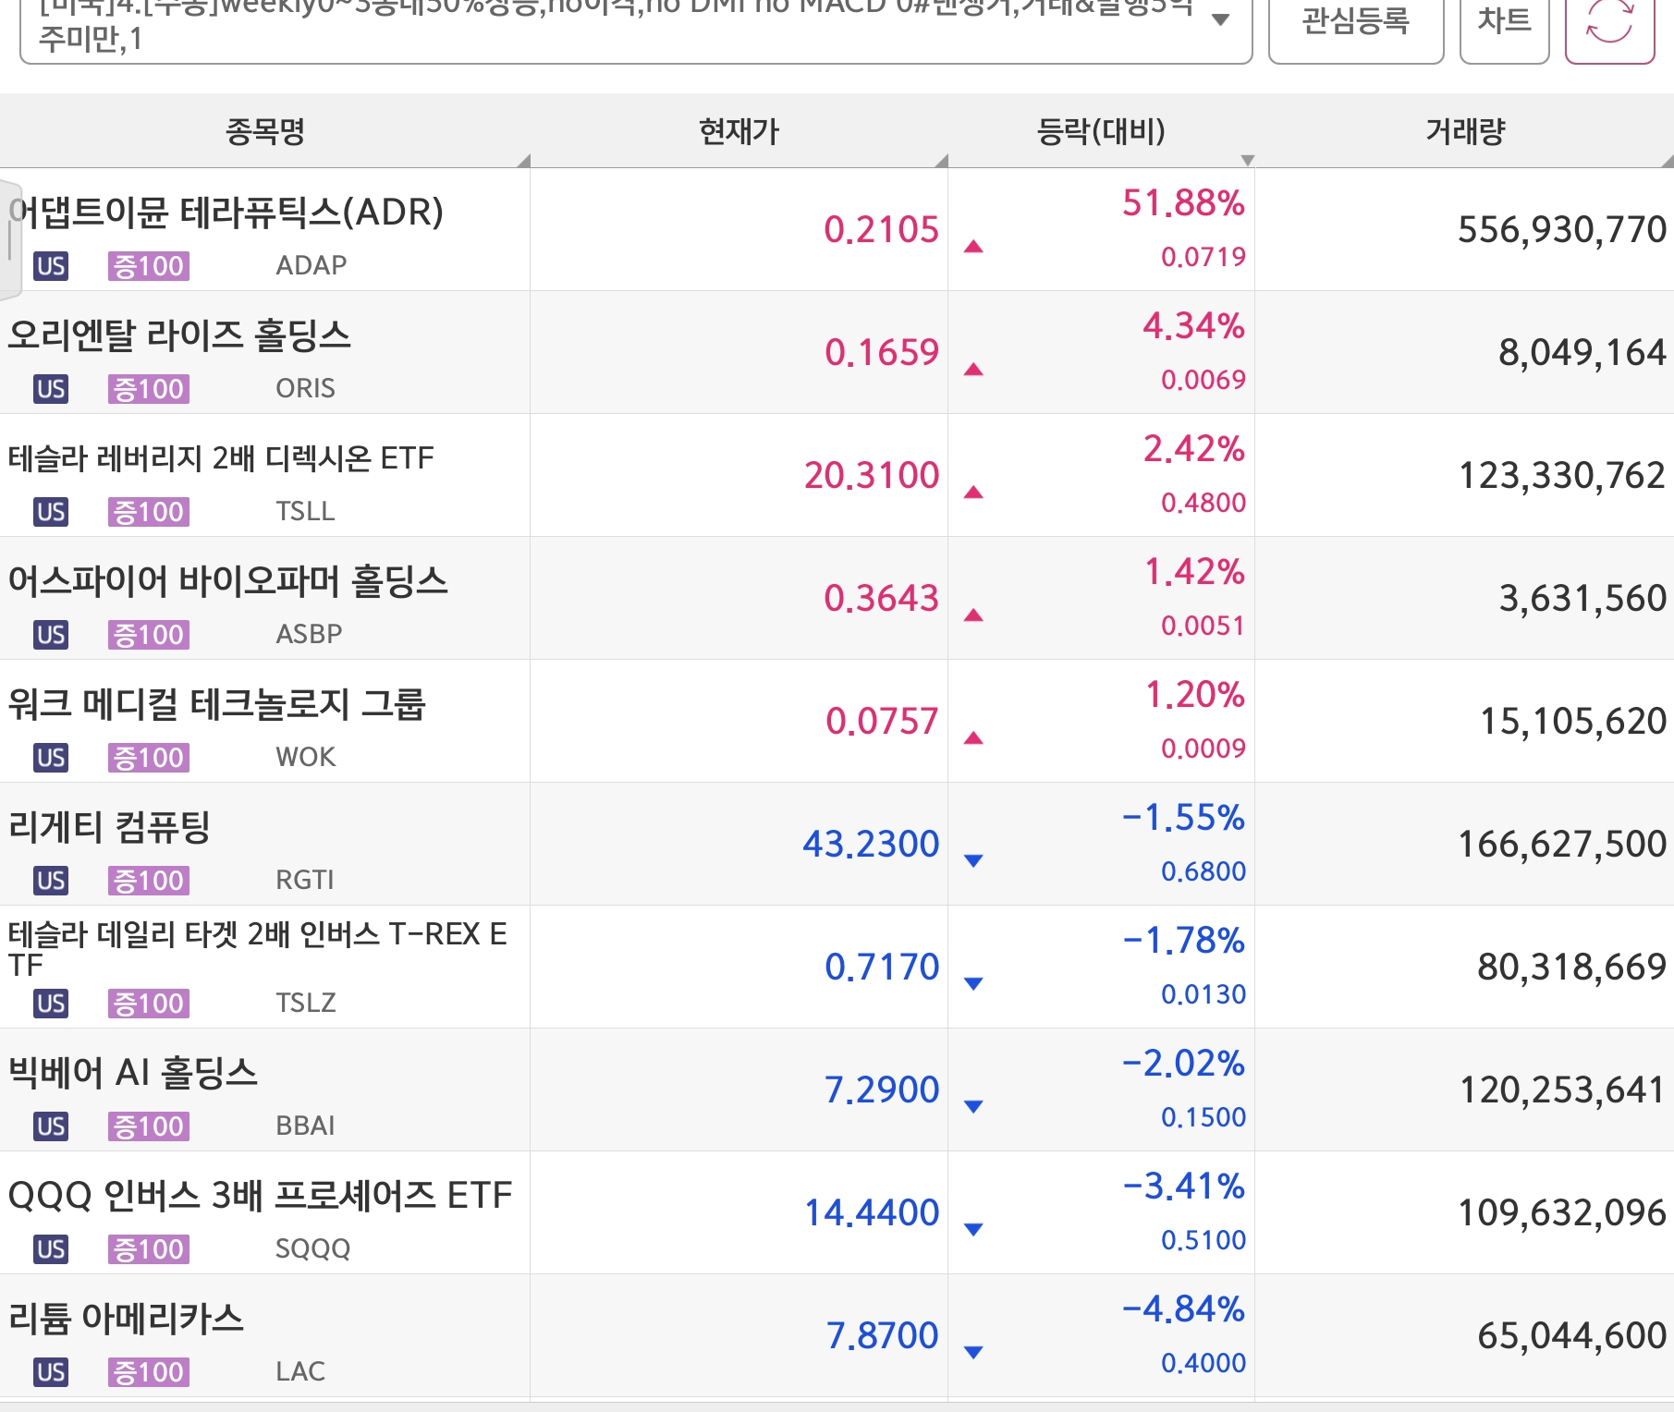
Task: Click the ORIS ticker symbol
Action: pos(305,388)
